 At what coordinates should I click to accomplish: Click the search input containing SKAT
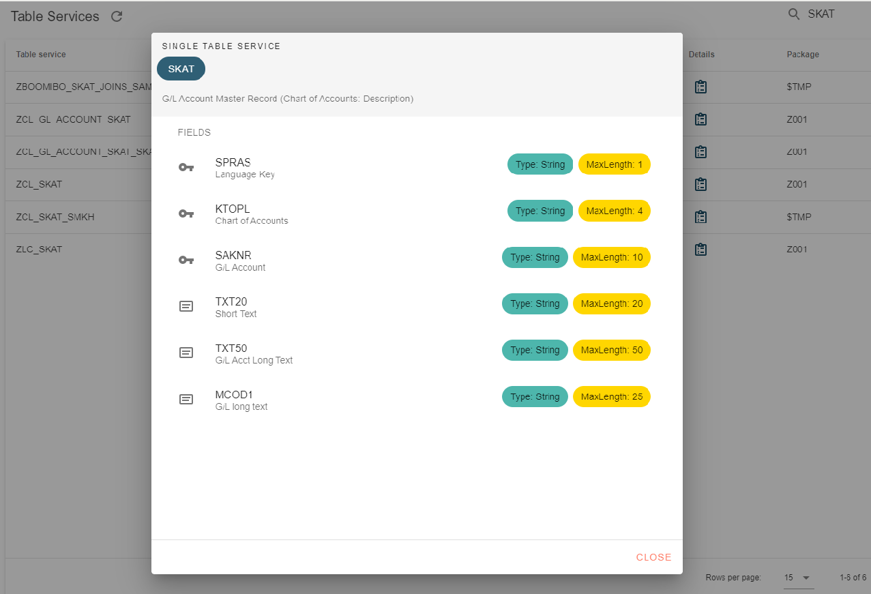tap(821, 14)
